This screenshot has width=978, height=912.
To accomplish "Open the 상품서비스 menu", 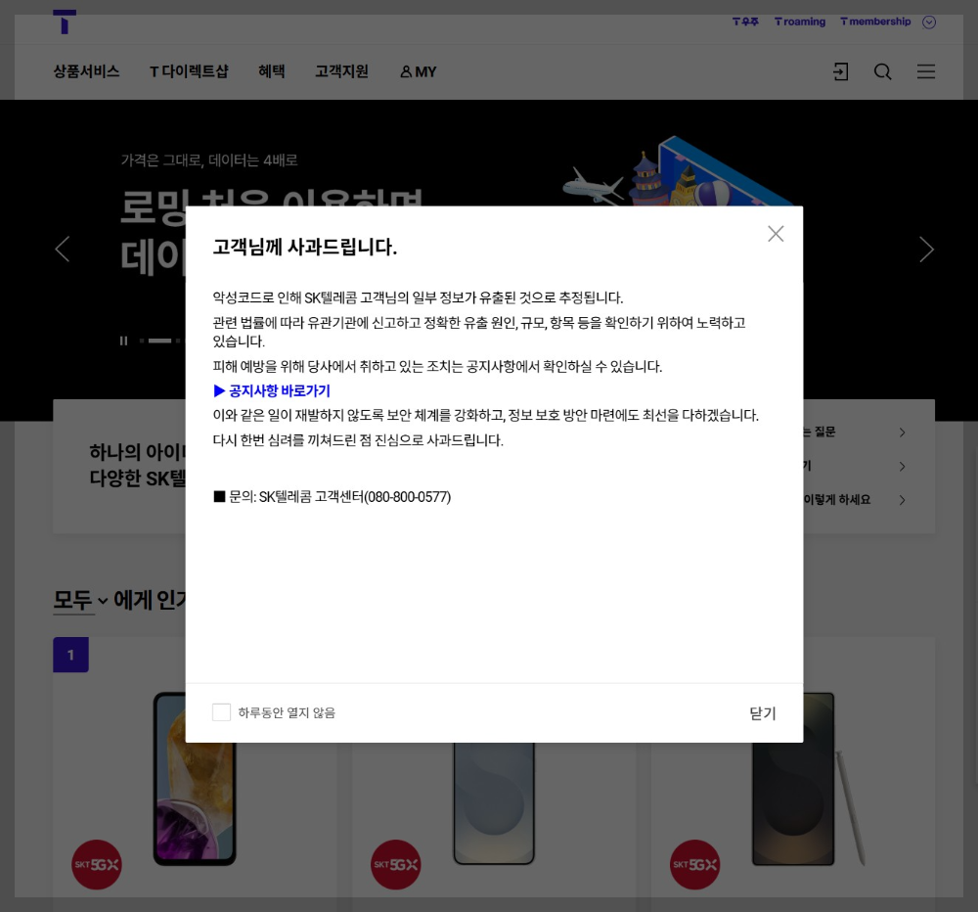I will click(85, 71).
